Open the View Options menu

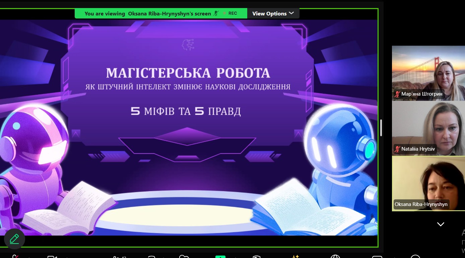click(273, 13)
